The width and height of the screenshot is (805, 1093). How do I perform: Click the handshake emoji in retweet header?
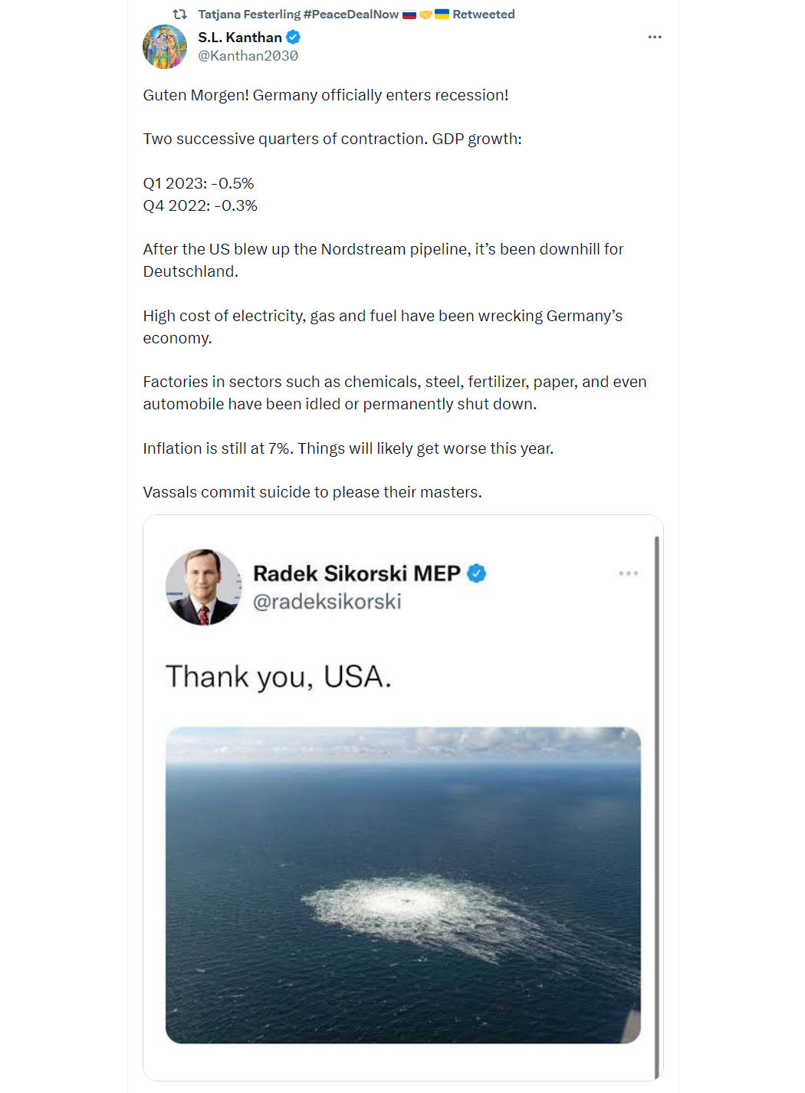(x=426, y=14)
